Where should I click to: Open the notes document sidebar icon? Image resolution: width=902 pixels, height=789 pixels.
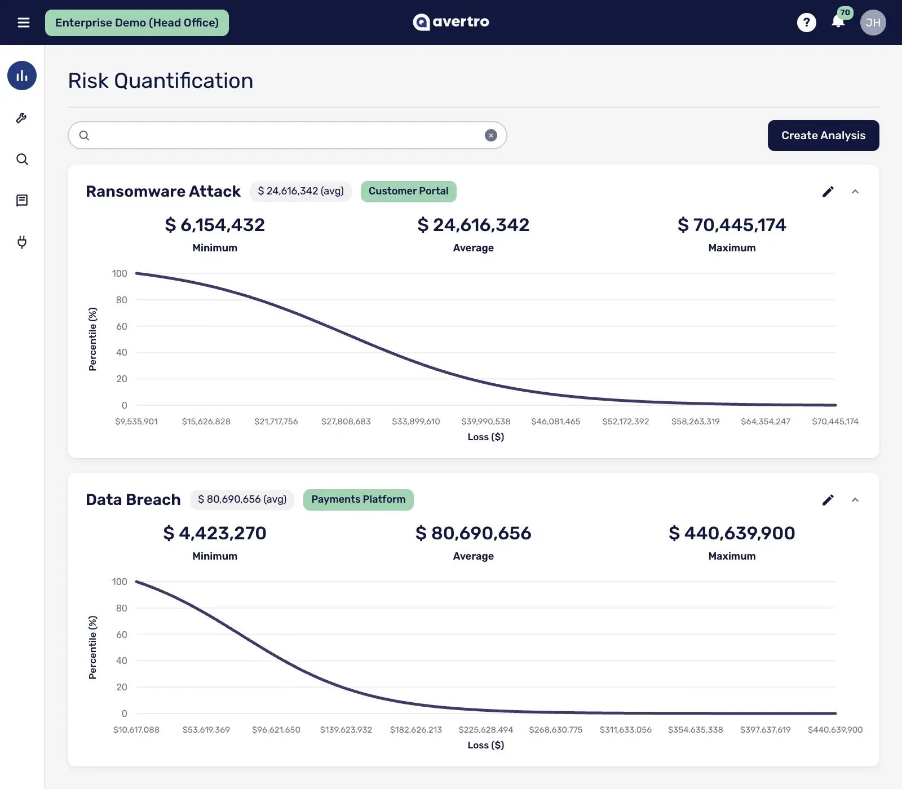click(x=22, y=200)
